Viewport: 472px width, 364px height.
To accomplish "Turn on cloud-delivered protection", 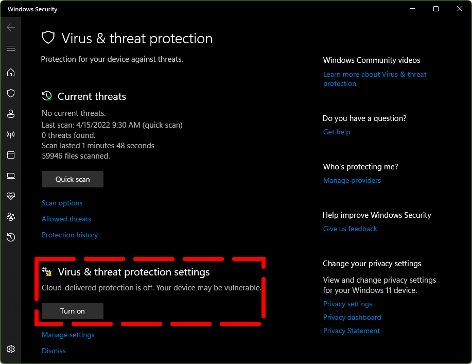I will [73, 311].
